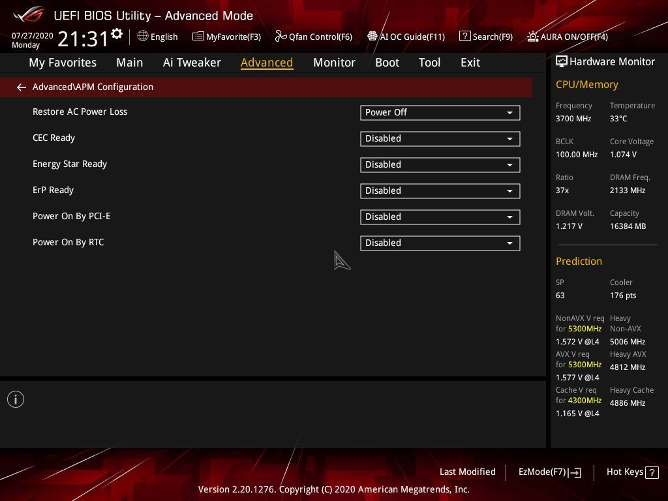668x501 pixels.
Task: Click the 4300MHz cache frequency text
Action: [584, 401]
